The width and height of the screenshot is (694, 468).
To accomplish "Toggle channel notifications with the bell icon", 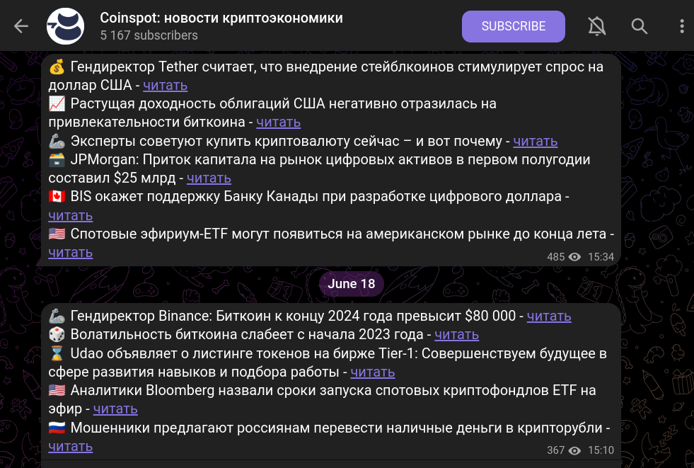I will pyautogui.click(x=596, y=26).
